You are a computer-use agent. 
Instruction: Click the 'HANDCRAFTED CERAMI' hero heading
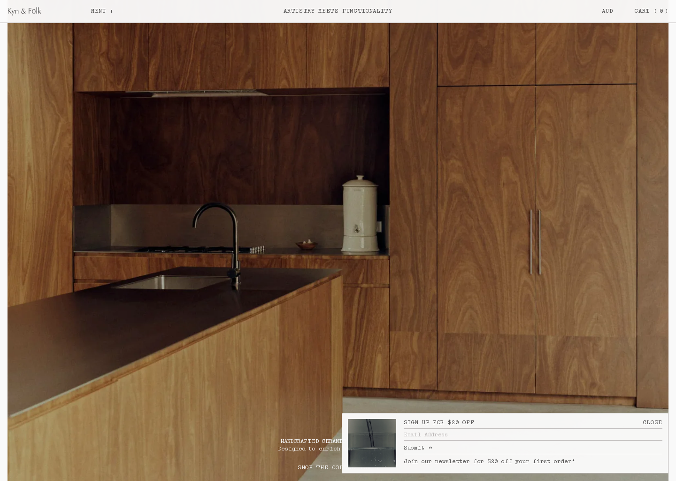point(311,441)
